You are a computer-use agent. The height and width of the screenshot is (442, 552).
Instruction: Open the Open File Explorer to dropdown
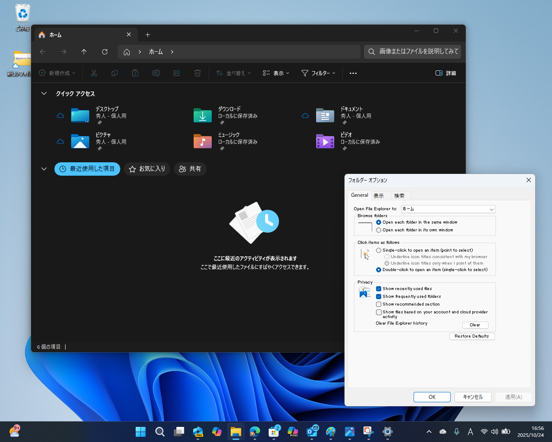[x=448, y=209]
